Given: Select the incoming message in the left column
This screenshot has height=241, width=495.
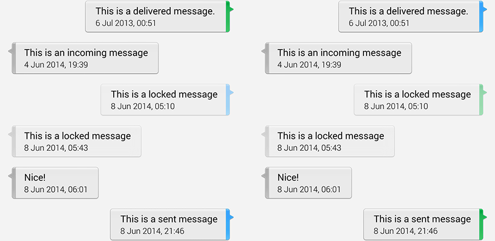Looking at the screenshot, I should (86, 58).
